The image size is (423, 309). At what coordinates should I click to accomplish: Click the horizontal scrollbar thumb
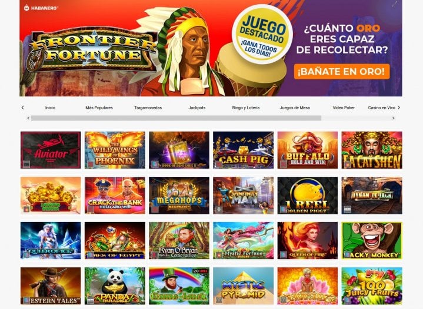[176, 118]
